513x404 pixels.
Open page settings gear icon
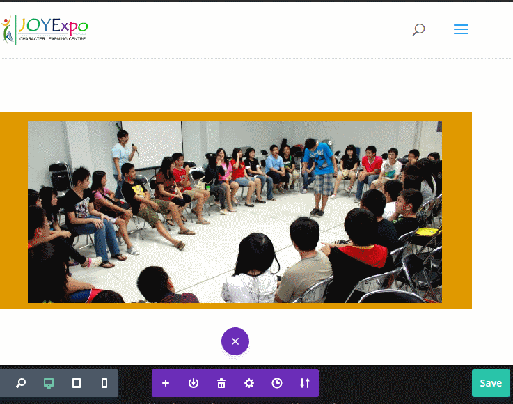tap(249, 383)
